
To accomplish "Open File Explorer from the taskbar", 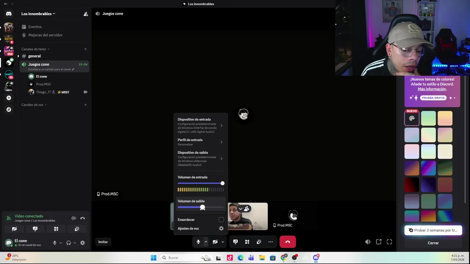I will coord(262,258).
